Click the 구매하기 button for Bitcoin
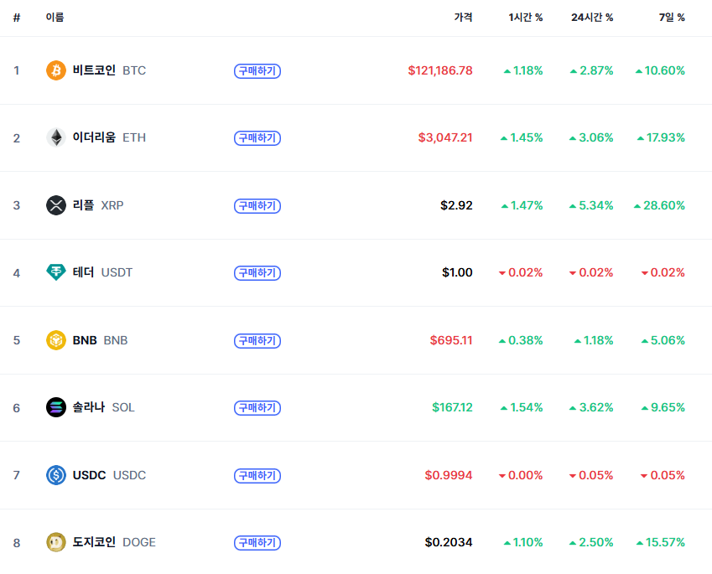The width and height of the screenshot is (712, 574). pos(257,70)
